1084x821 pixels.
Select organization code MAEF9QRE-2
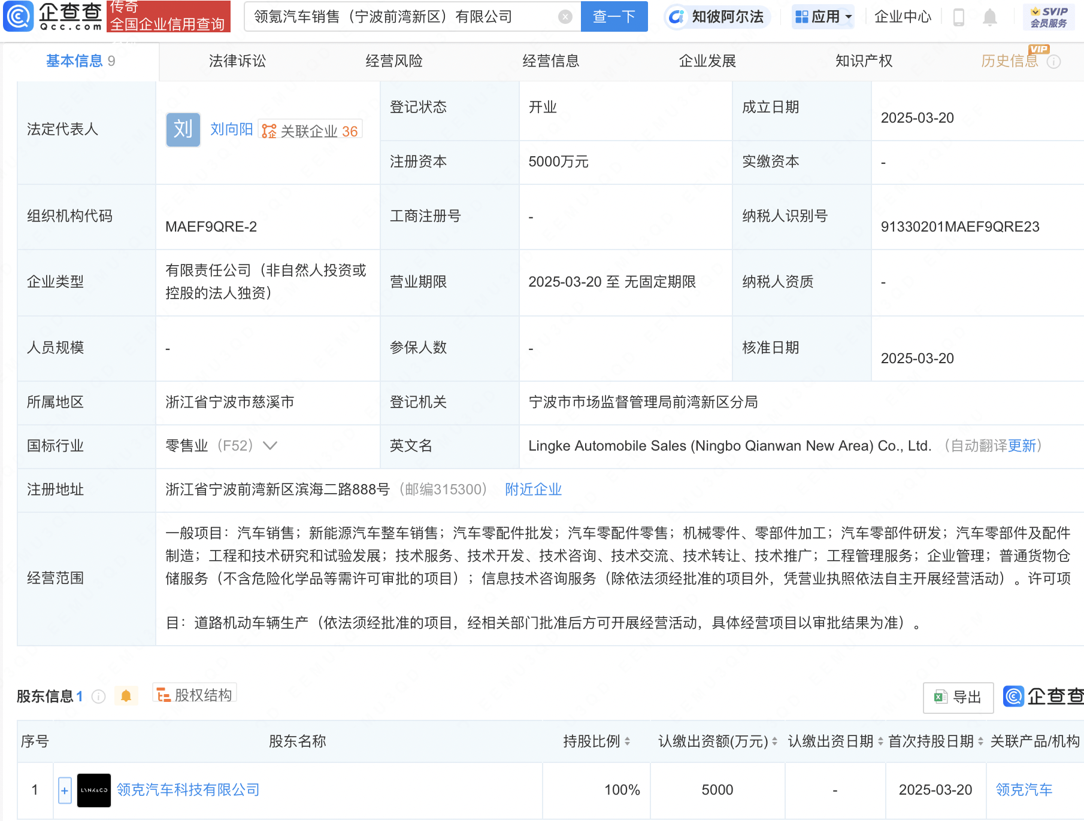(211, 227)
